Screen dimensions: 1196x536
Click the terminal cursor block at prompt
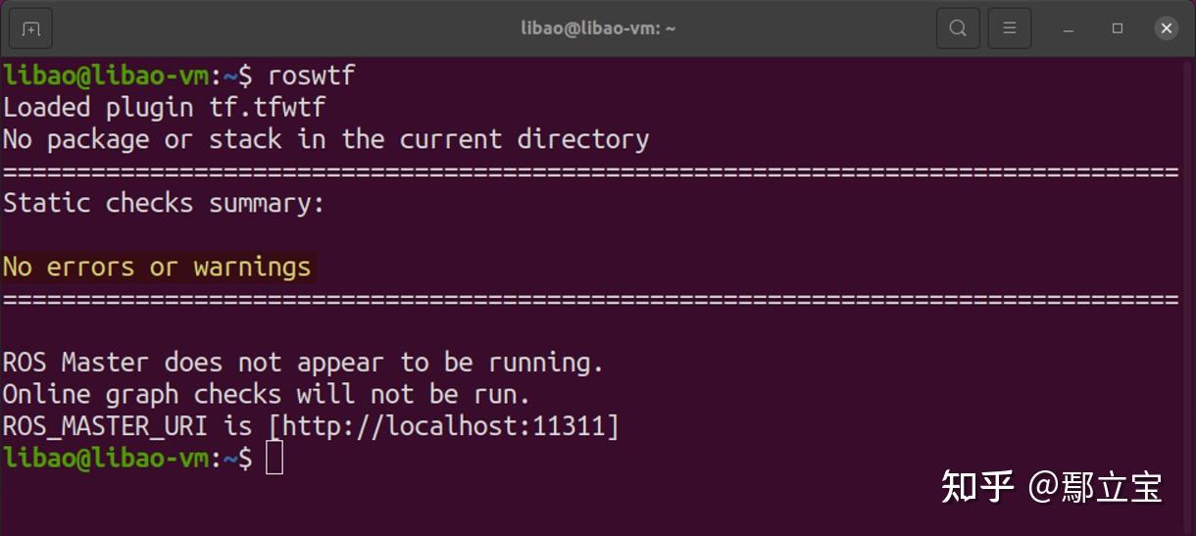274,458
